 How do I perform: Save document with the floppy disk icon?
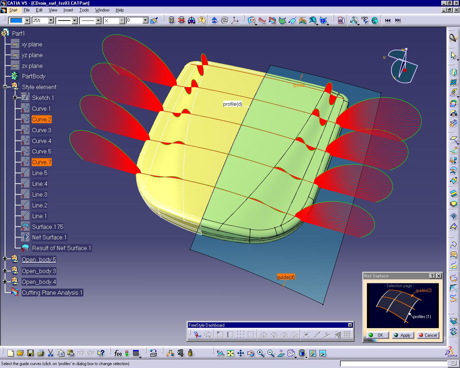(31, 353)
